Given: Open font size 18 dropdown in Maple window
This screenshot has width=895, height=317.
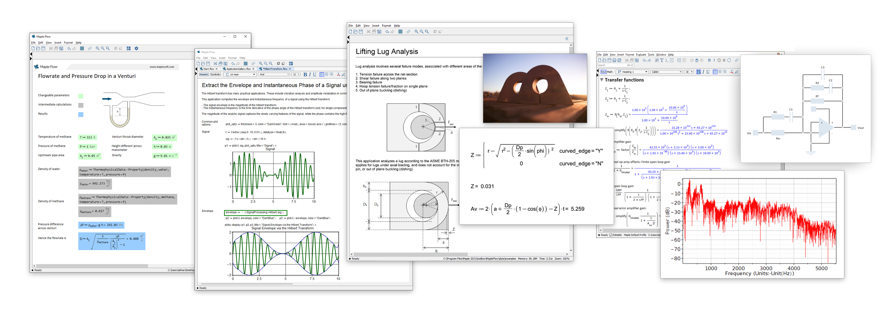Looking at the screenshot, I should click(689, 72).
